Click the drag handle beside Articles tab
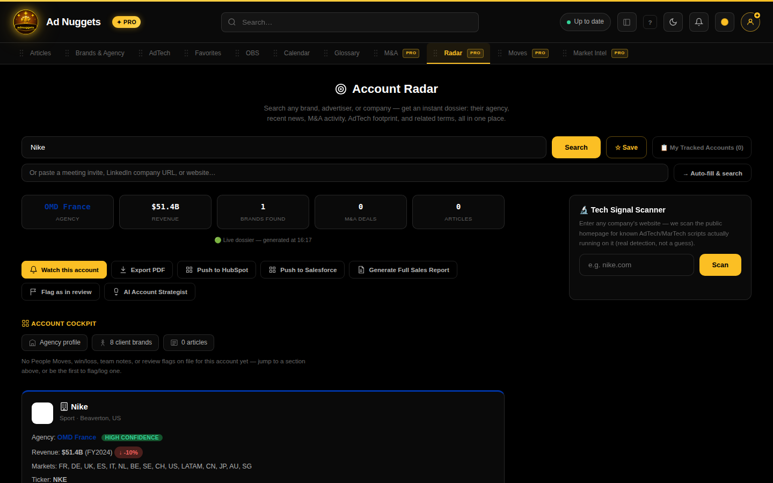This screenshot has height=483, width=773. [x=21, y=53]
